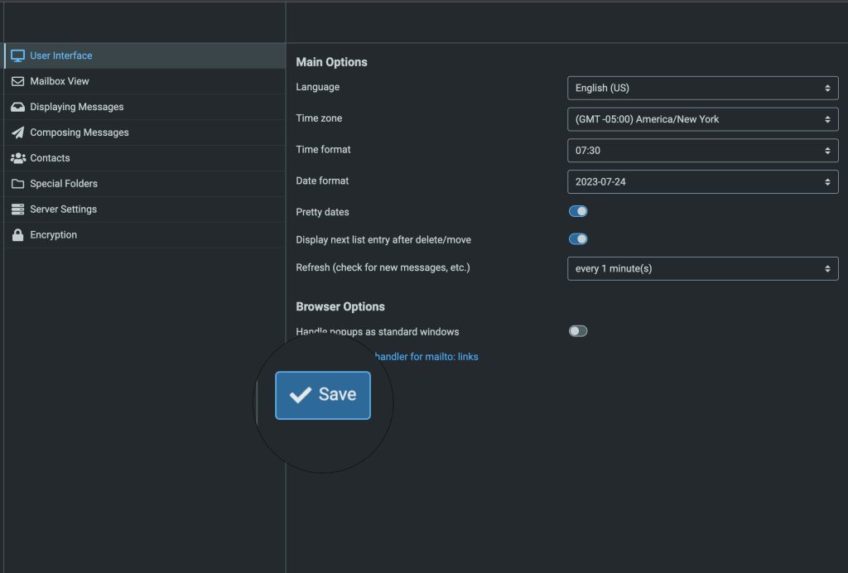
Task: Click the monitor icon beside User Interface
Action: coord(17,55)
